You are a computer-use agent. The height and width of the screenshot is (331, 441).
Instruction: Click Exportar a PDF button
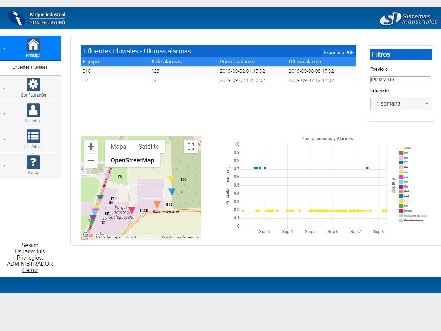point(338,52)
